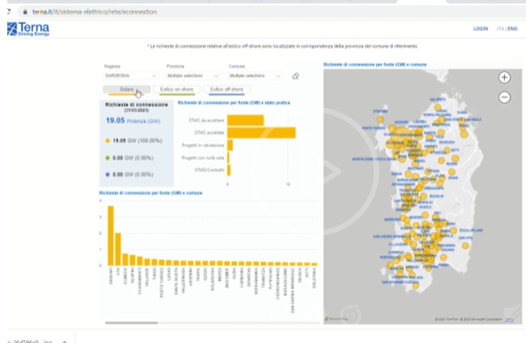
Task: Select the tallest SASSARI bar in the chart
Action: (x=110, y=236)
